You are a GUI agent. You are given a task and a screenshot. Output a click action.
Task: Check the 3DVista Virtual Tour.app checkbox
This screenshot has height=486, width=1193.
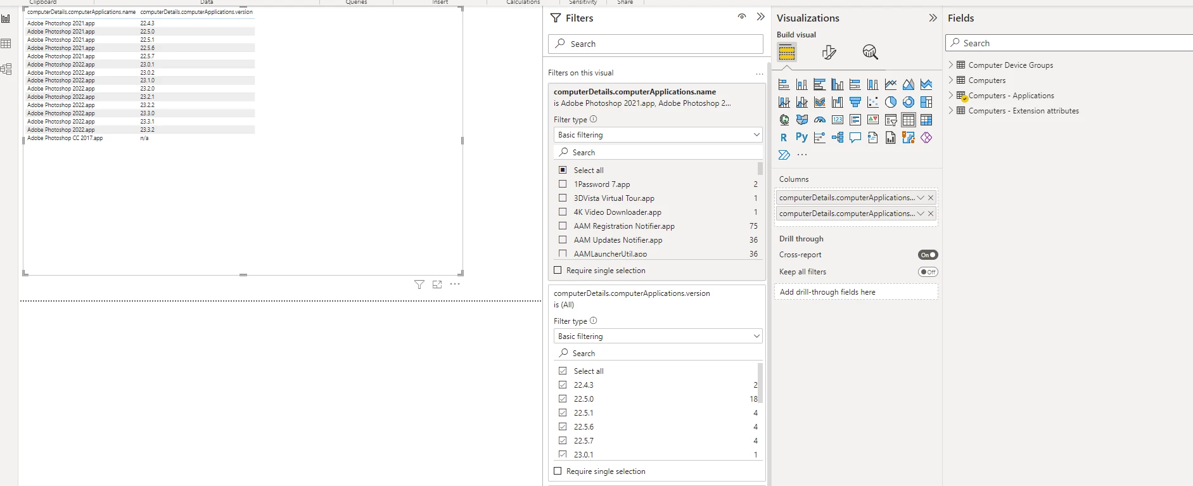pyautogui.click(x=563, y=198)
